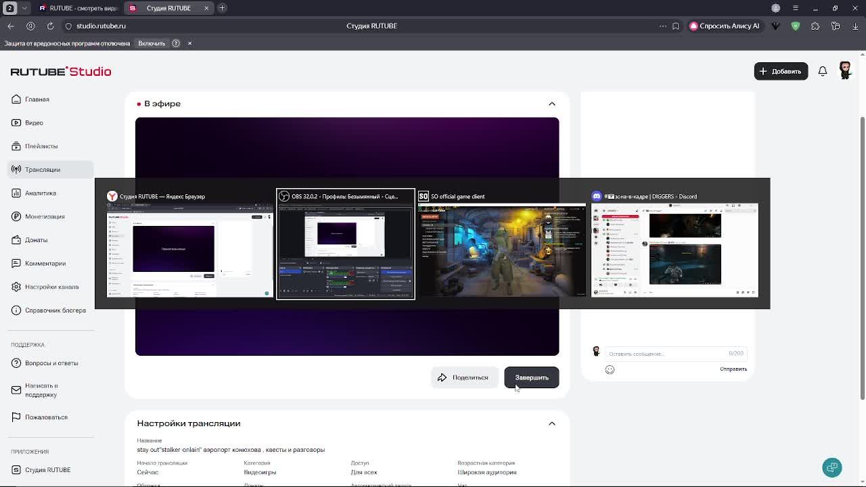This screenshot has width=866, height=487.
Task: Dismiss the protection disabled notification bar
Action: 189,43
